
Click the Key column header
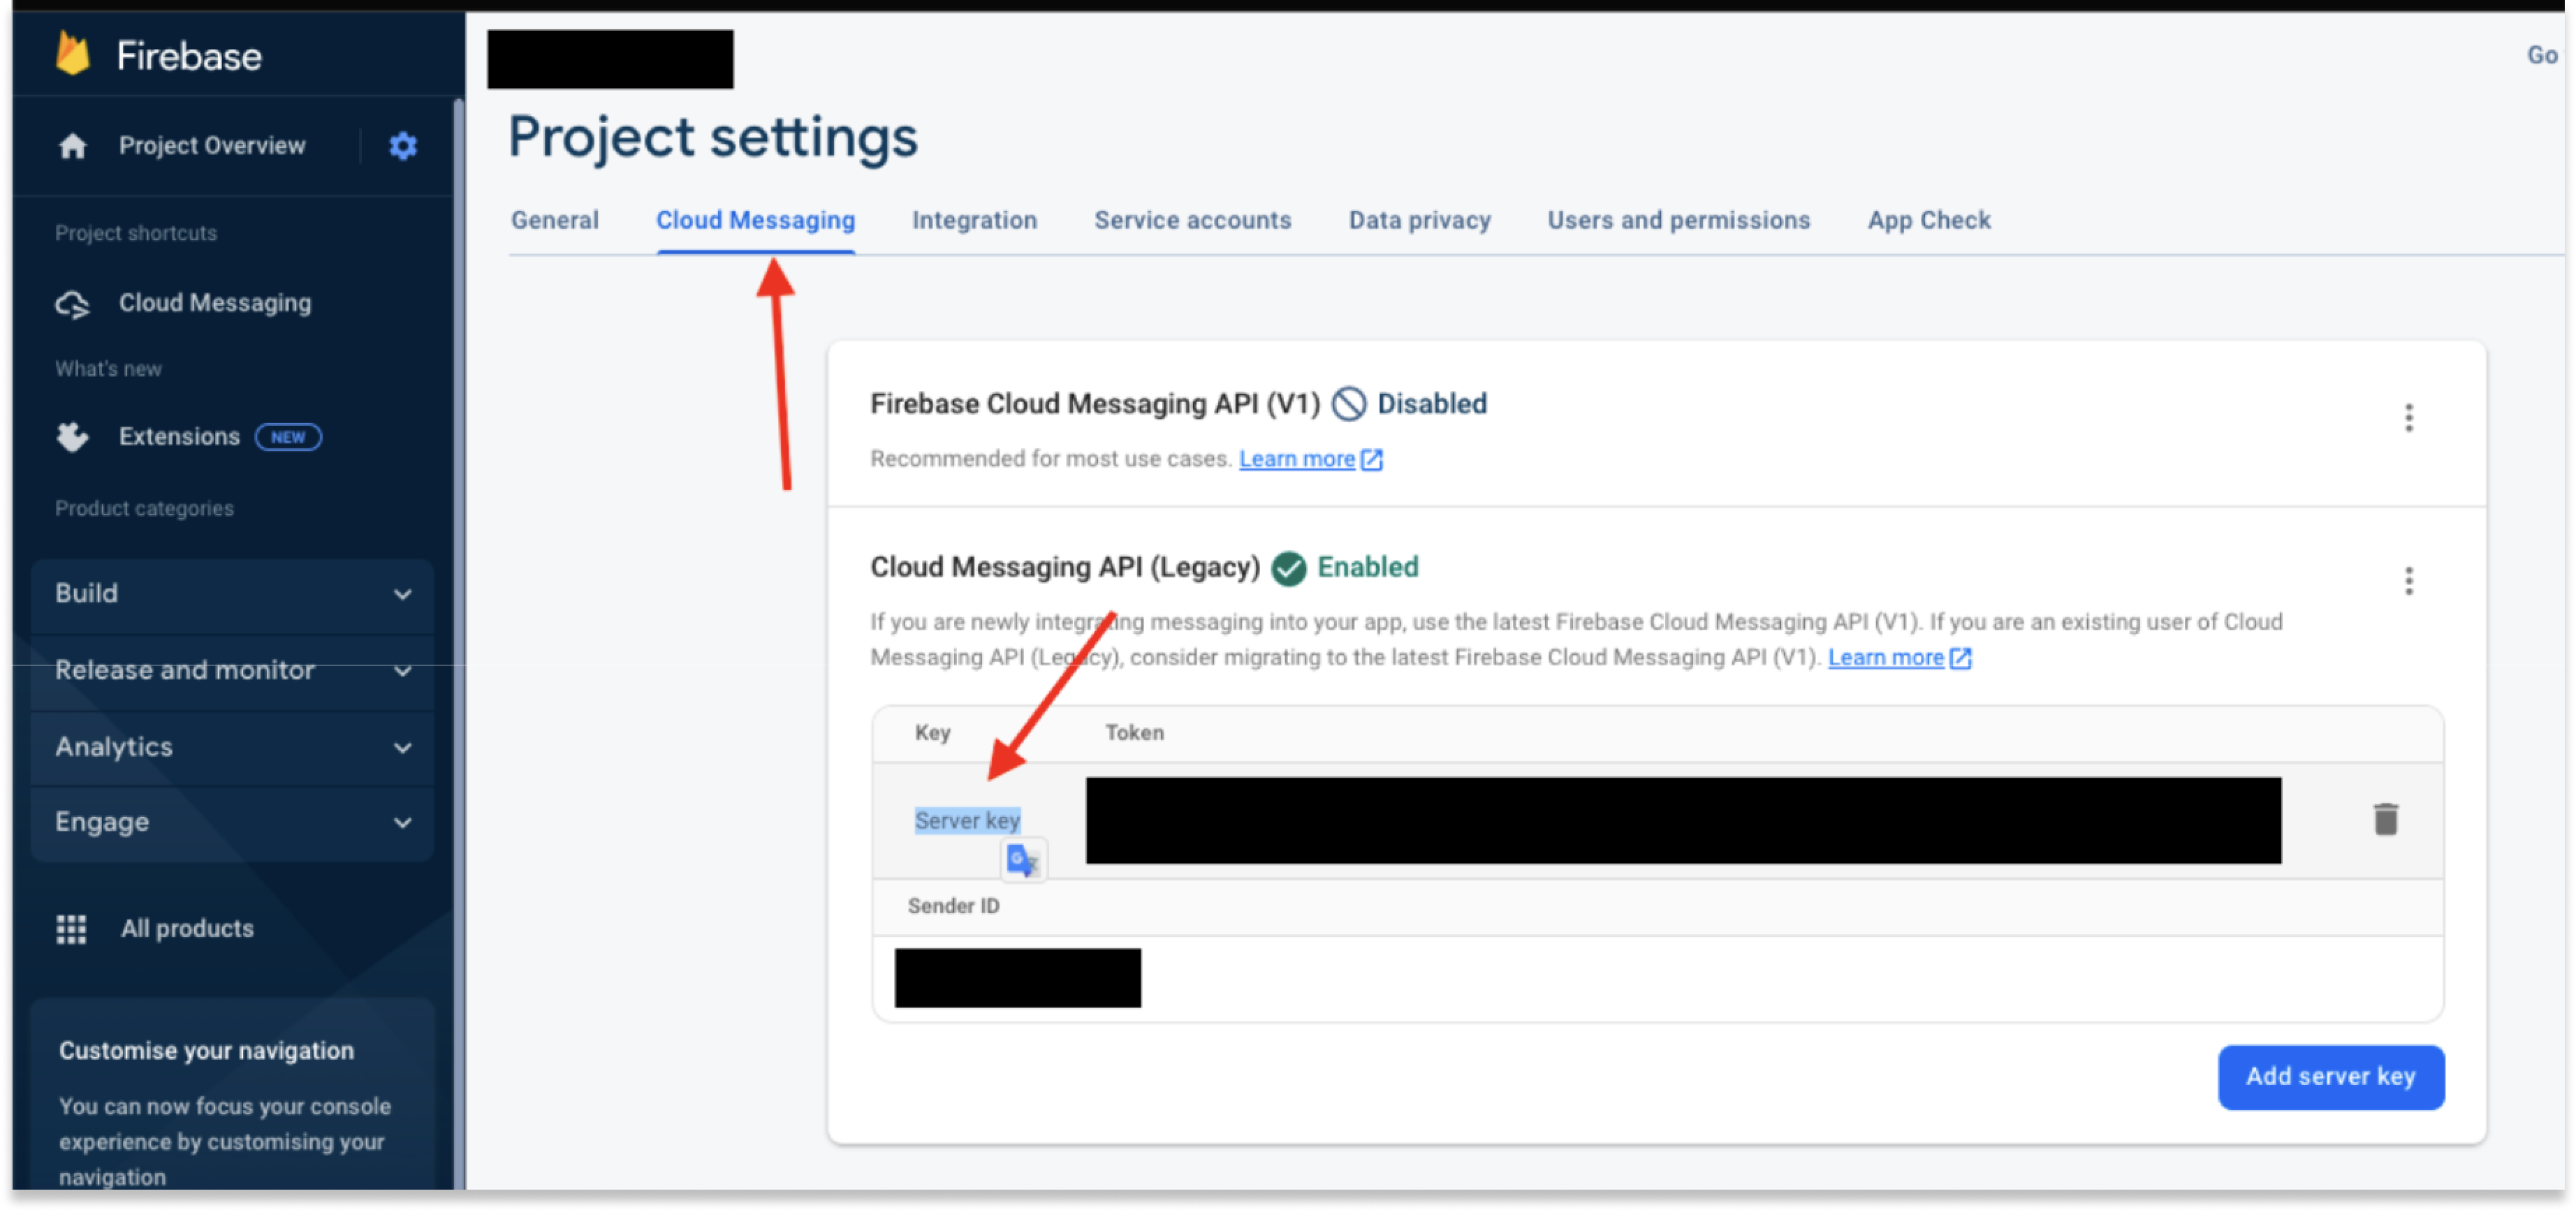pos(932,733)
